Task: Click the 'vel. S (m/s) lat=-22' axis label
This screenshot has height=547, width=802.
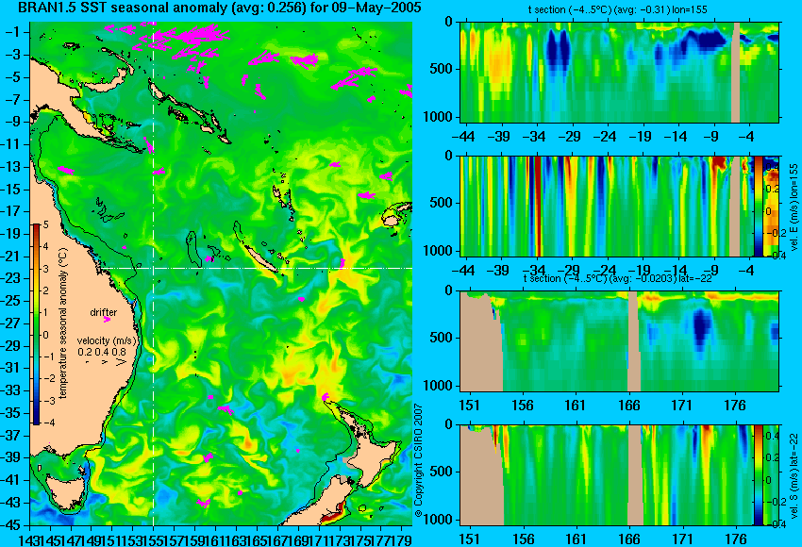Action: tap(794, 475)
